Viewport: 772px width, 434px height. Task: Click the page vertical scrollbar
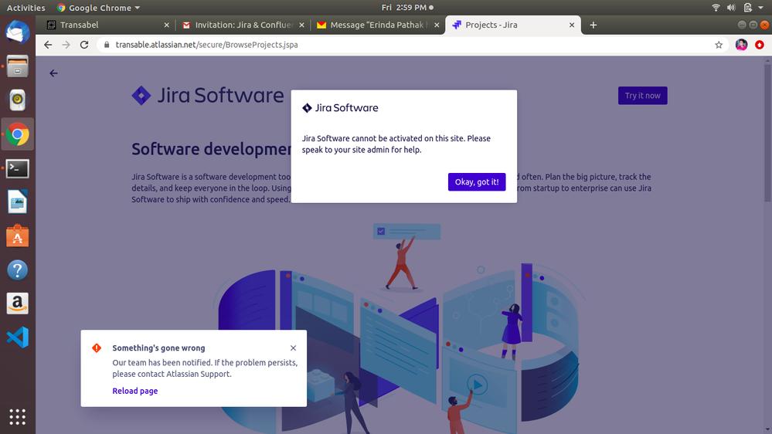click(x=767, y=133)
